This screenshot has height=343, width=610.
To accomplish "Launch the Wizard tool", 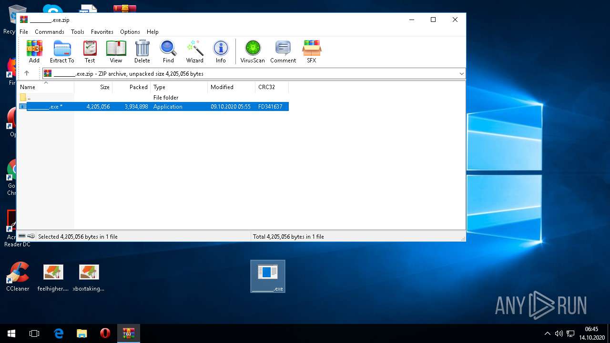I will point(194,51).
